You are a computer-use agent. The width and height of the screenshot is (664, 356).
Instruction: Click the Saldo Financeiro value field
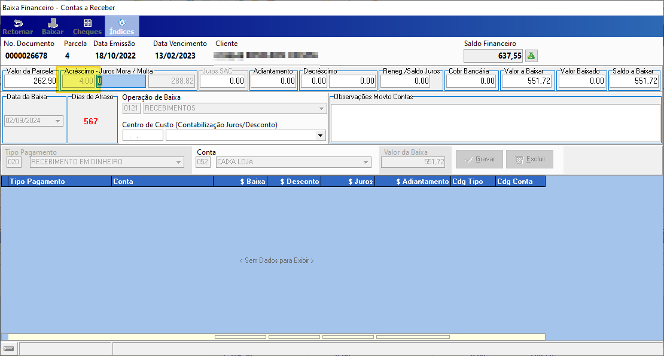click(494, 56)
